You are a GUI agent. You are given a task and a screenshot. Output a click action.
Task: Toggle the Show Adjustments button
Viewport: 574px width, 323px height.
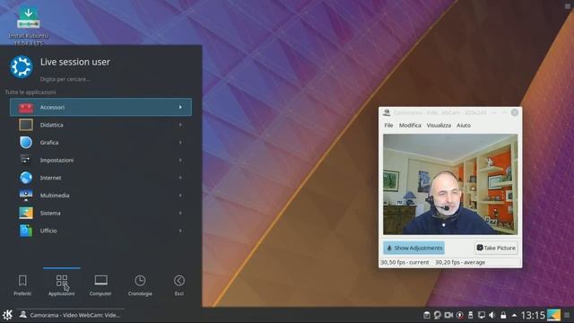point(414,248)
